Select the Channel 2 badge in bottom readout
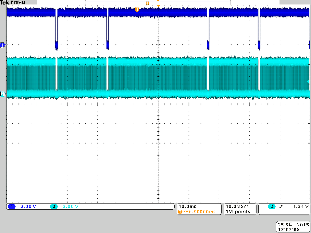 (54, 206)
